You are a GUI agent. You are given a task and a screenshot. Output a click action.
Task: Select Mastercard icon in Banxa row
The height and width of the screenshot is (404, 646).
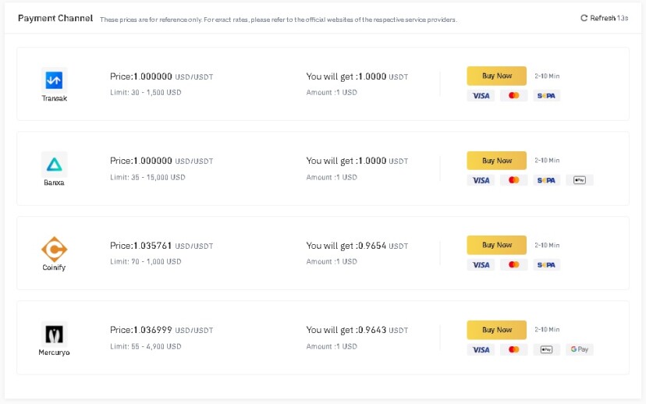513,180
